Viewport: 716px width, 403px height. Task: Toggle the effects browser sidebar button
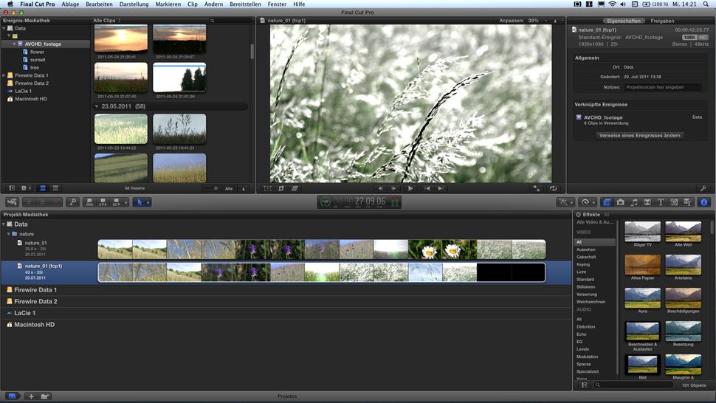point(584,385)
